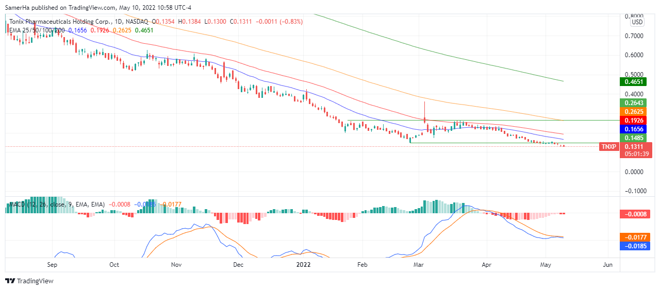Click the blue 0.1656 price label

(x=632, y=129)
